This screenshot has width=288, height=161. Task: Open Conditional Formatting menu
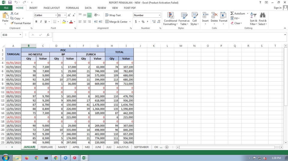170,19
